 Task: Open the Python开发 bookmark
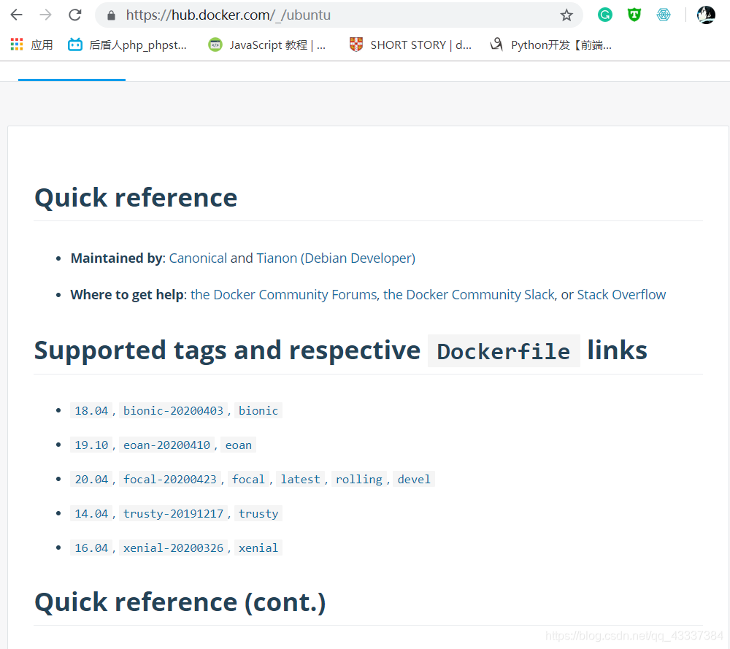(550, 45)
